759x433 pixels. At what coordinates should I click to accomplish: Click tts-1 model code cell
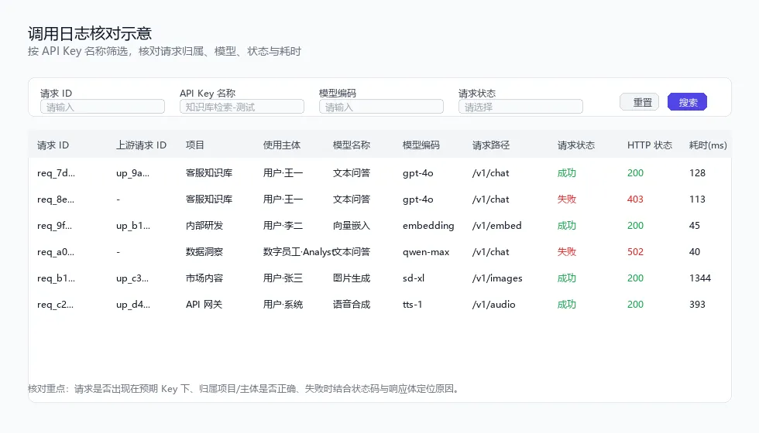412,305
